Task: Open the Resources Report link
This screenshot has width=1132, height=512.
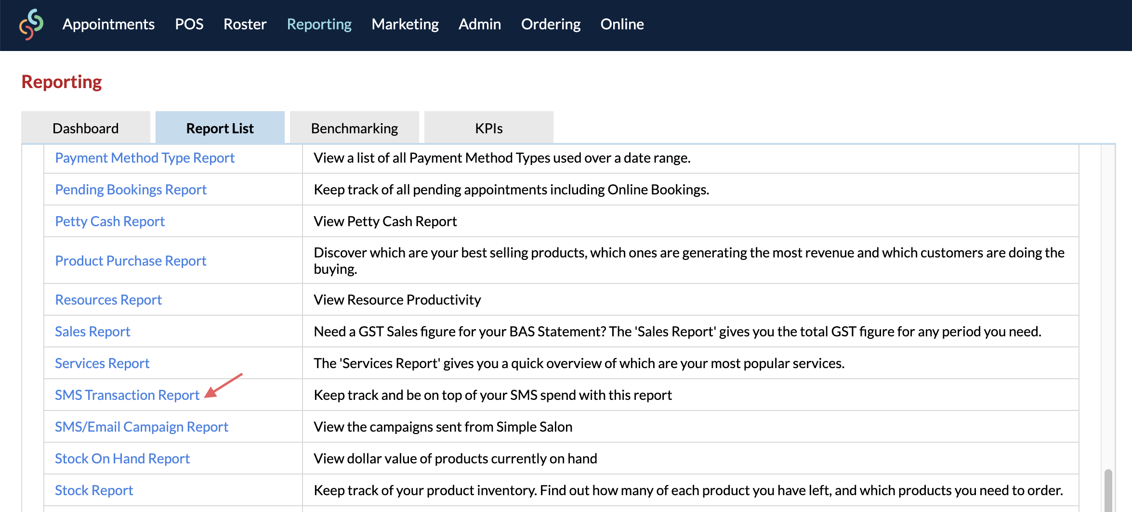Action: coord(108,300)
